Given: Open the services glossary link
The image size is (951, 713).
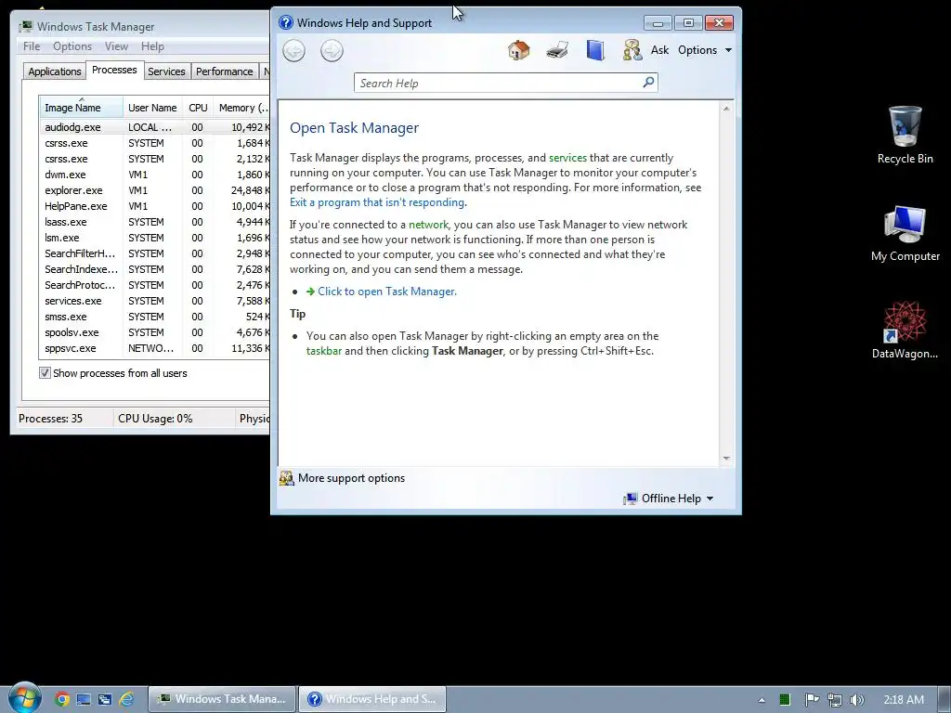Looking at the screenshot, I should coord(567,158).
